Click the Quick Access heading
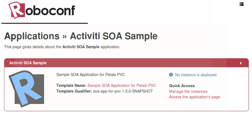Screen dimensions: 252x113 182,86
